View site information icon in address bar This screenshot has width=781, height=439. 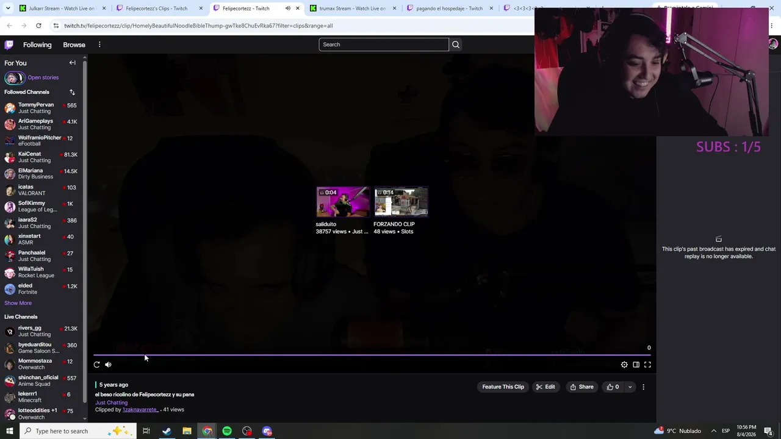[56, 26]
